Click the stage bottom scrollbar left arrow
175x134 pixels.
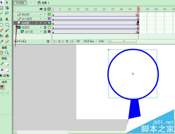[15, 132]
